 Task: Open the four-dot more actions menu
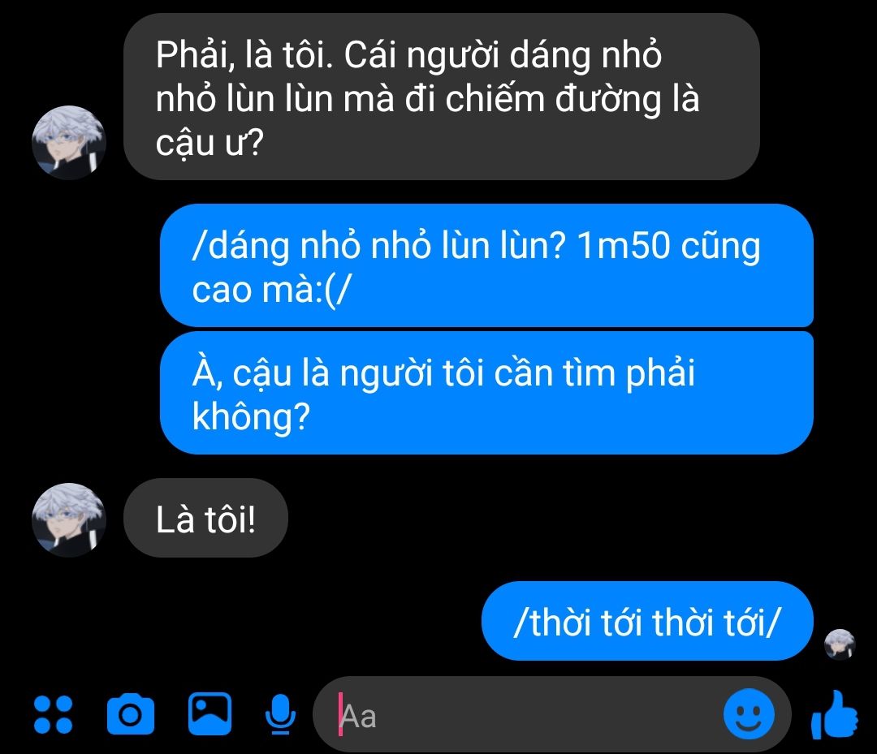53,714
